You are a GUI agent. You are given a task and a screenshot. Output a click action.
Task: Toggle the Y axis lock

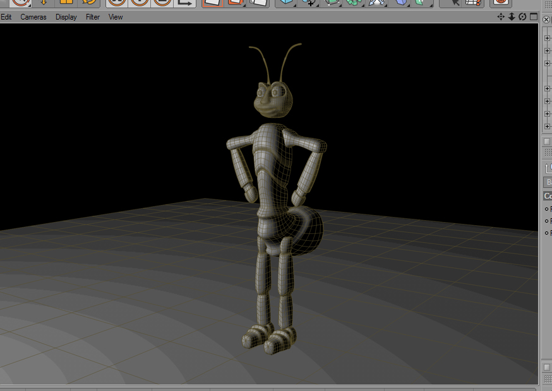click(x=140, y=3)
